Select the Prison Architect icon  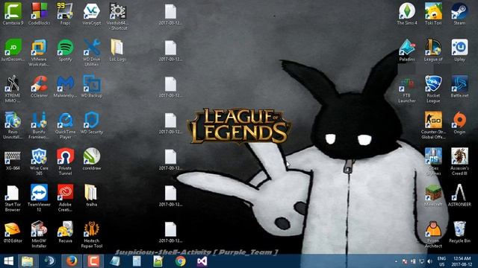click(433, 234)
